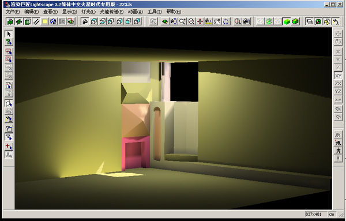This screenshot has height=221, width=346.
Task: Choose circle area select tool
Action: 9,59
